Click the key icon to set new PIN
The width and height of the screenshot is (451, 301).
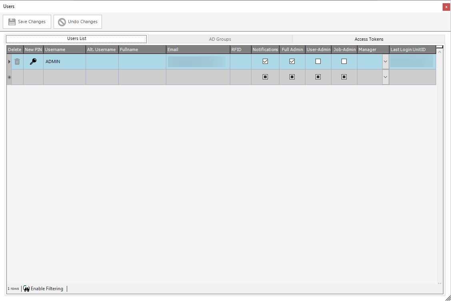(x=33, y=61)
